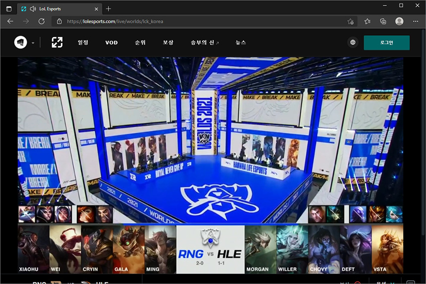View site info via lock icon
The width and height of the screenshot is (426, 284).
click(59, 21)
